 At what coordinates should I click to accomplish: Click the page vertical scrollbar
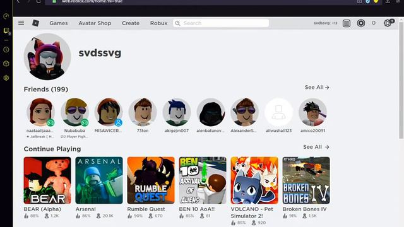pos(401,80)
